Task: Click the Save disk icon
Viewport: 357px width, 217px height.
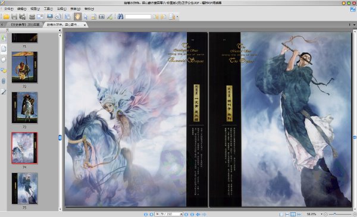Action: (14, 17)
